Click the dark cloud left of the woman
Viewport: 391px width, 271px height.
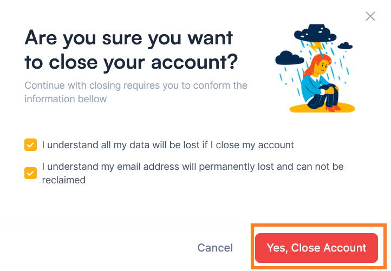pos(289,58)
